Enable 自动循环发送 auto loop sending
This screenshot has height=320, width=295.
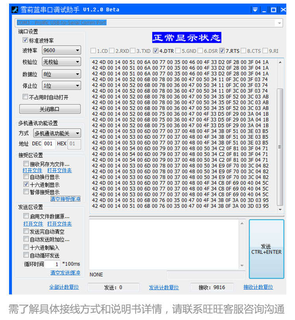coord(26,255)
